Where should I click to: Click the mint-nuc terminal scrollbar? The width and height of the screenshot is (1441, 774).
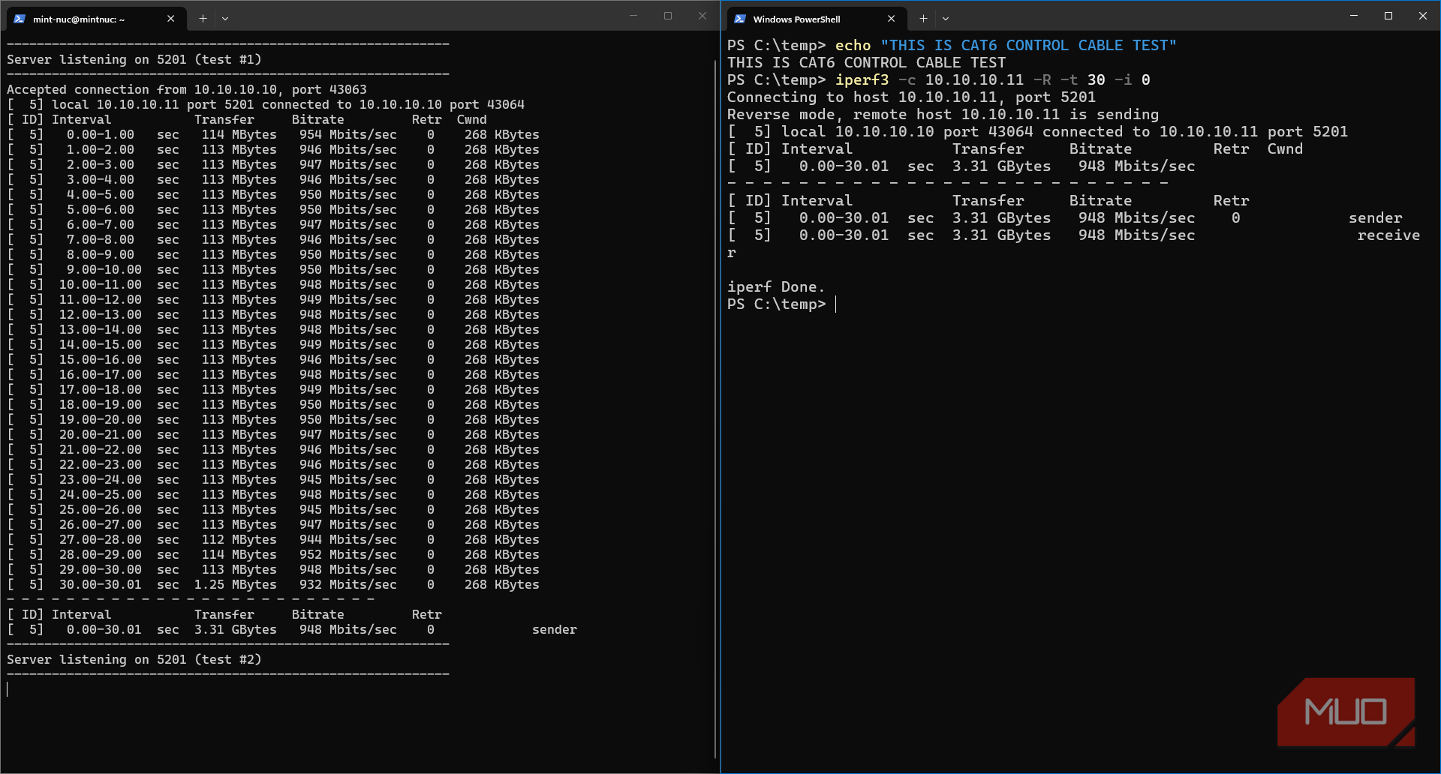[715, 409]
